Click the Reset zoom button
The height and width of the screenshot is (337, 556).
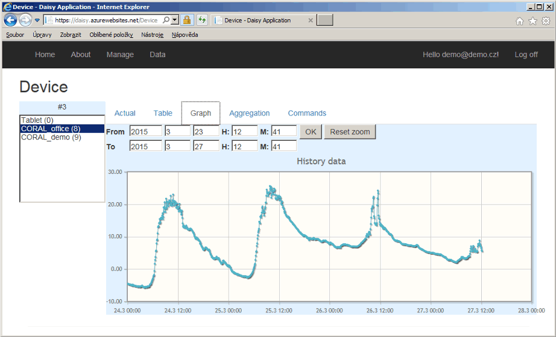[350, 132]
